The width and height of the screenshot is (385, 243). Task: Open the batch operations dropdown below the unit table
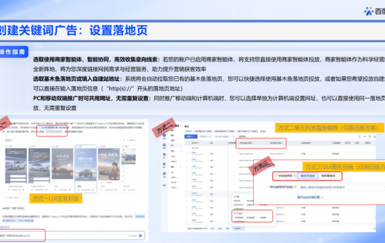coord(238,228)
